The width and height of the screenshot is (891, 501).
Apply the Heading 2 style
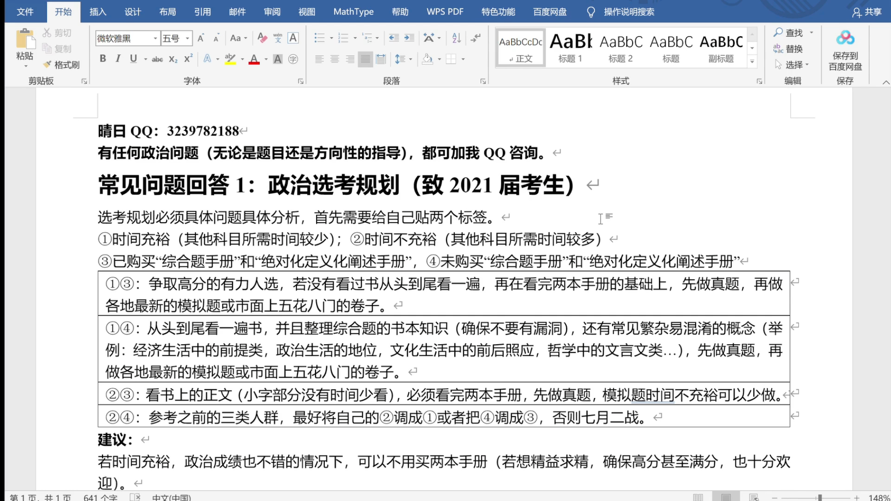tap(620, 48)
